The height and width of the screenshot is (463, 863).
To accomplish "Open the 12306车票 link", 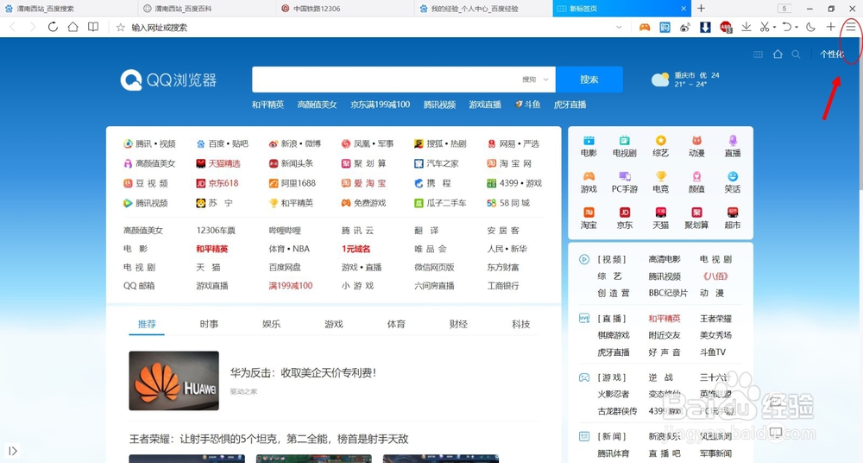I will [x=216, y=231].
